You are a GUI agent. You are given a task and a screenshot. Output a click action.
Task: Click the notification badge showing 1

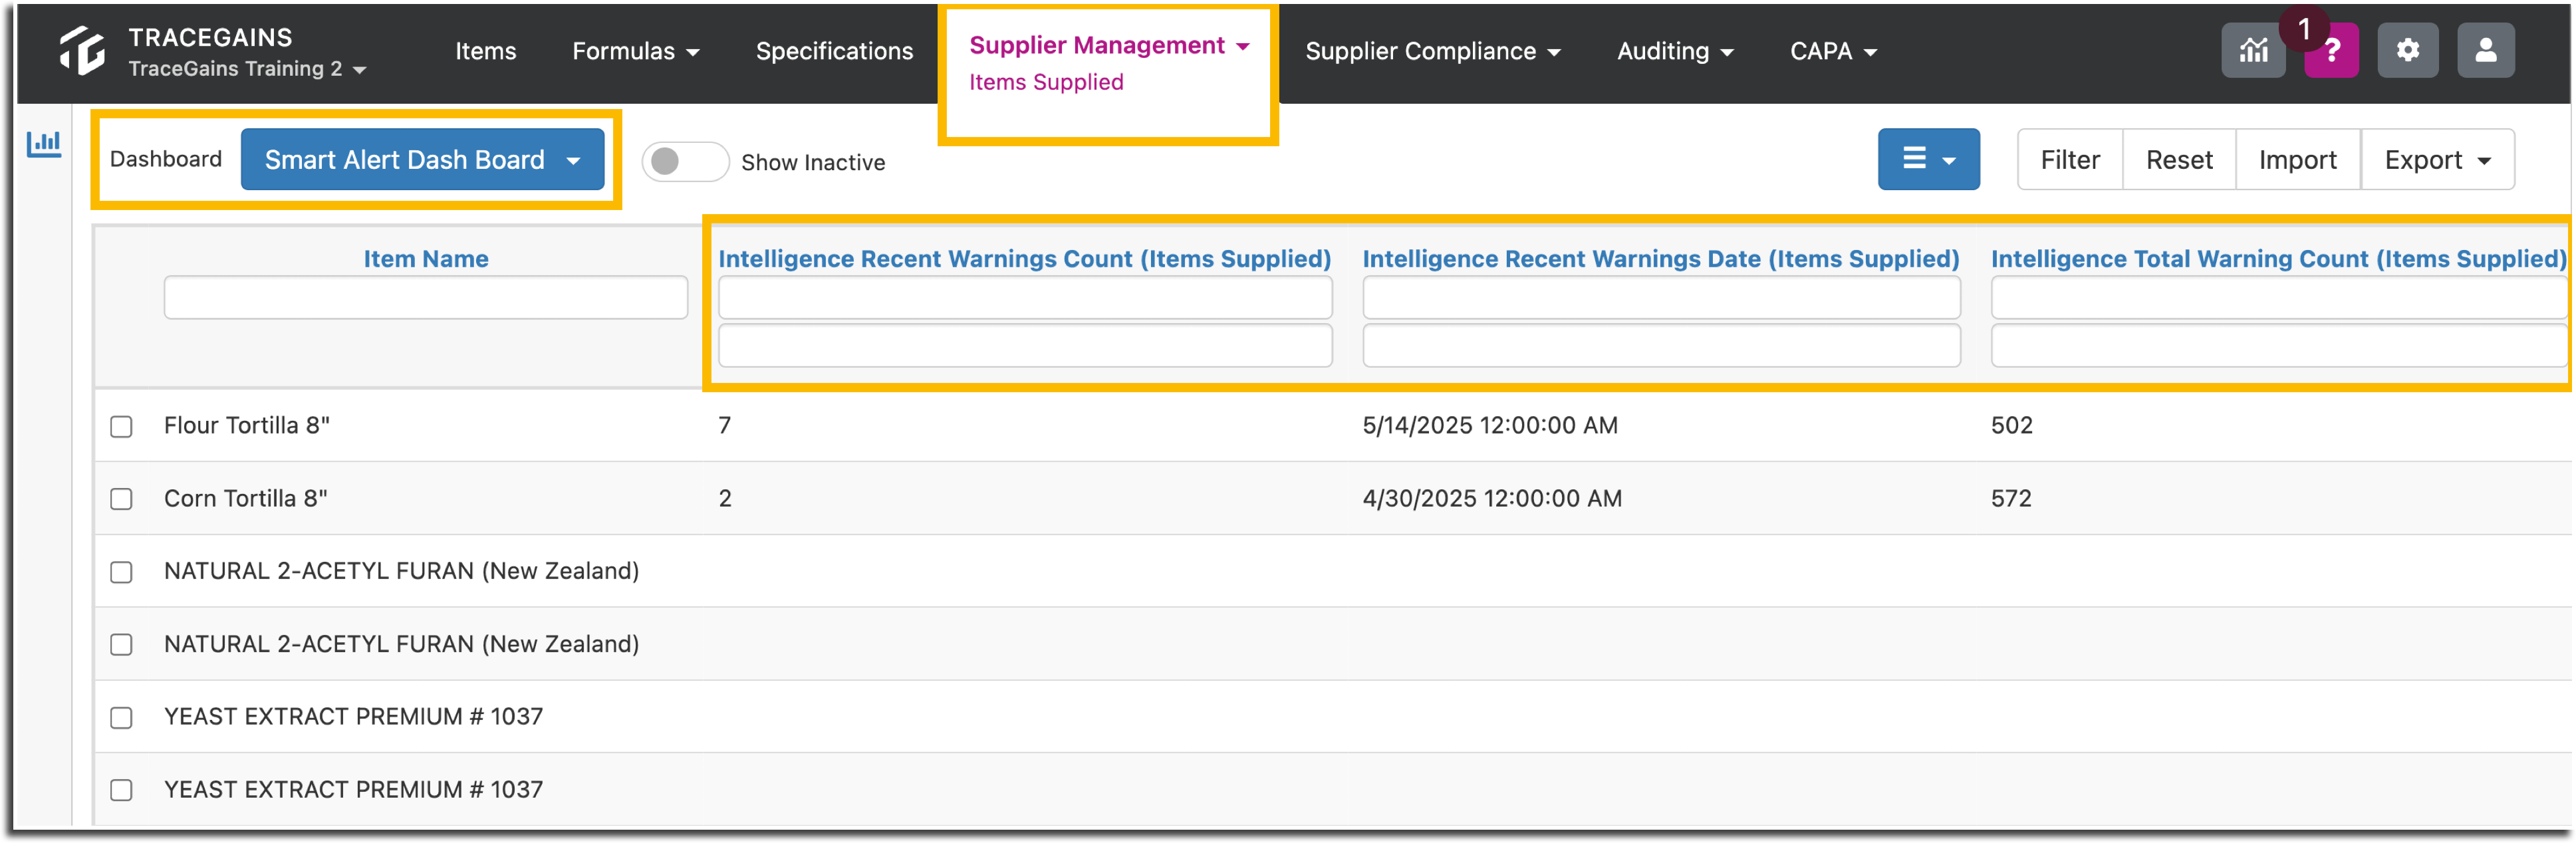coord(2304,29)
